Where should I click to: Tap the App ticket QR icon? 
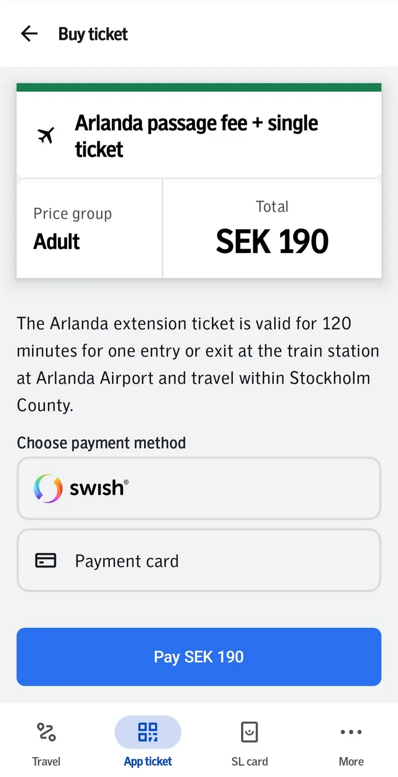pos(148,732)
